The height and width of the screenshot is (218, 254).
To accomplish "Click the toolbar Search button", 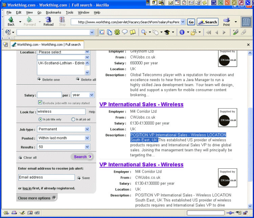I will [x=208, y=22].
